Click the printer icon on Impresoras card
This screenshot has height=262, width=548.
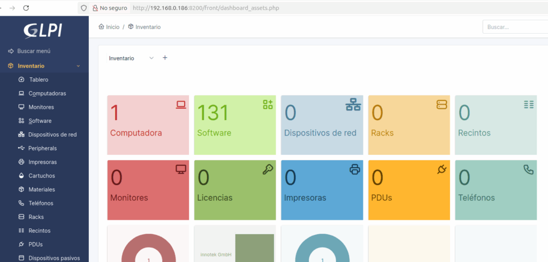(354, 170)
